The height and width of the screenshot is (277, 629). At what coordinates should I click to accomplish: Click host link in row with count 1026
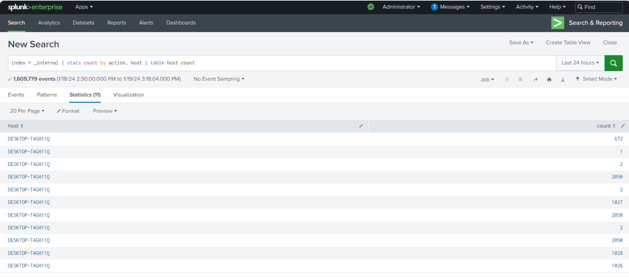(29, 266)
